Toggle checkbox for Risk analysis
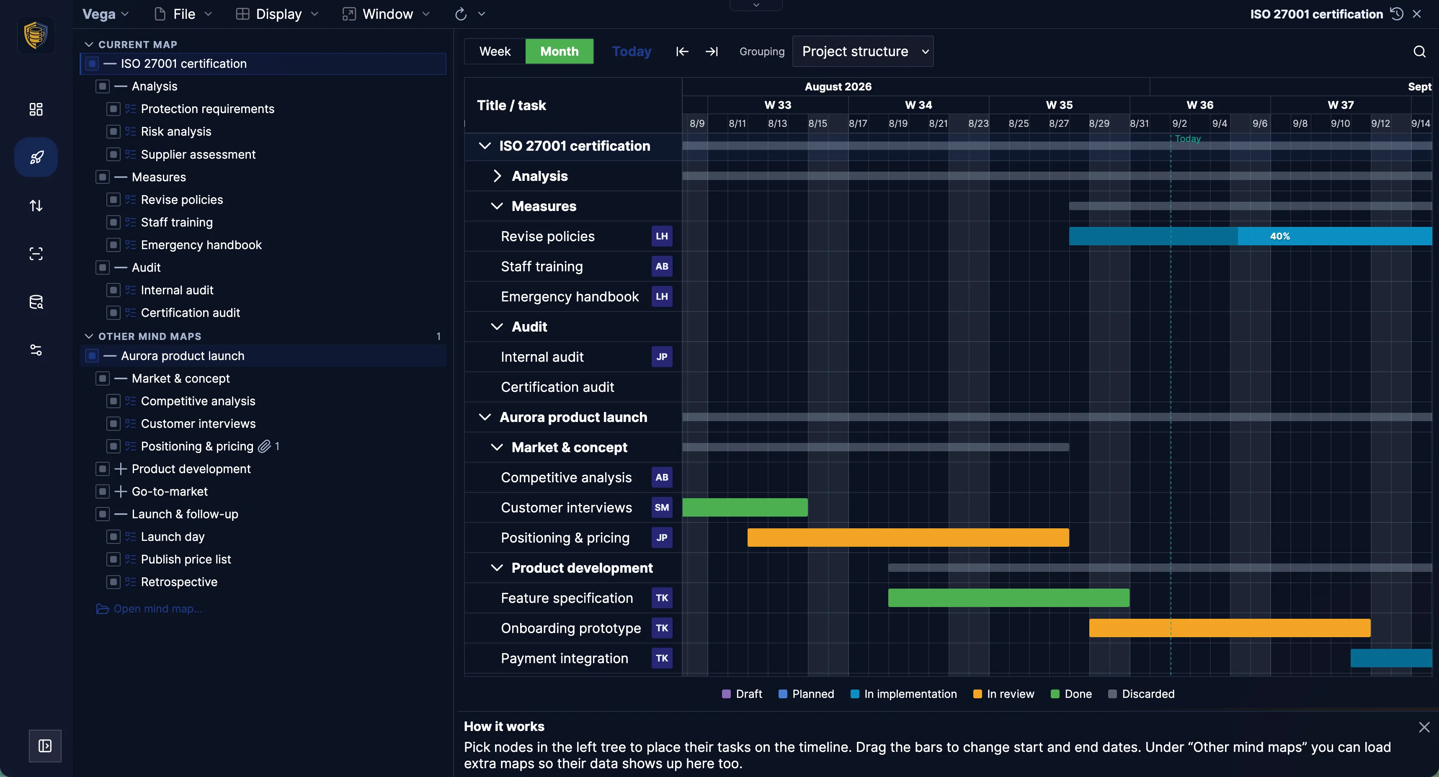Image resolution: width=1439 pixels, height=777 pixels. coord(113,132)
